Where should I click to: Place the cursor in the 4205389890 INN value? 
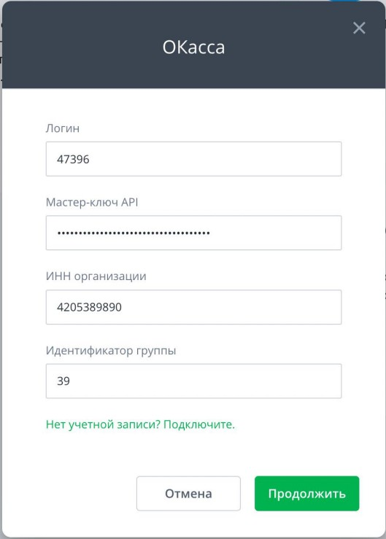(89, 307)
